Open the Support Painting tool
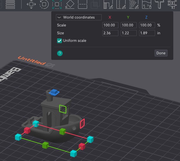Image resolution: width=180 pixels, height=161 pixels. click(x=108, y=4)
